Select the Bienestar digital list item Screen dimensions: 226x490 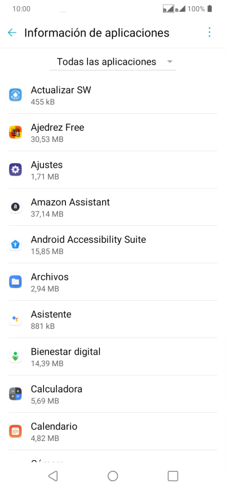pos(113,357)
